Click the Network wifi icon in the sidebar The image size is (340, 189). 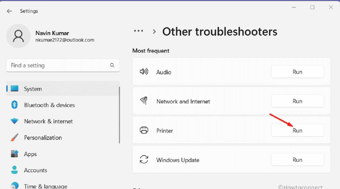[15, 121]
